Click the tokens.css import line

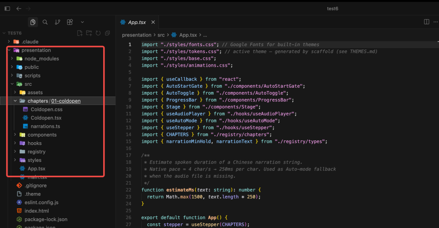(259, 52)
